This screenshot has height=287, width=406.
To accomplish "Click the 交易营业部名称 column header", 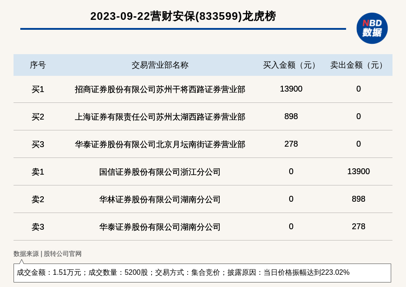I will (x=160, y=65).
